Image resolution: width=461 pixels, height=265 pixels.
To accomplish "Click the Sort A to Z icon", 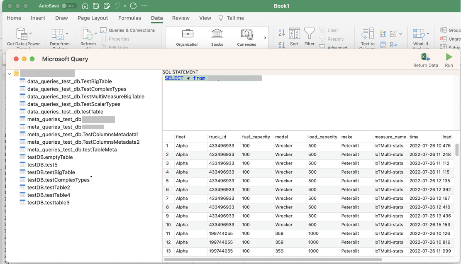I will [281, 33].
